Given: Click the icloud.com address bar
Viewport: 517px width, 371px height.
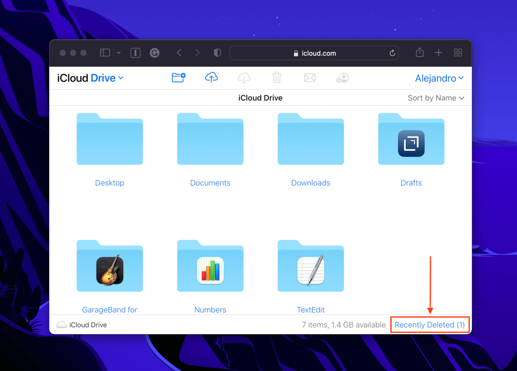Looking at the screenshot, I should (314, 53).
